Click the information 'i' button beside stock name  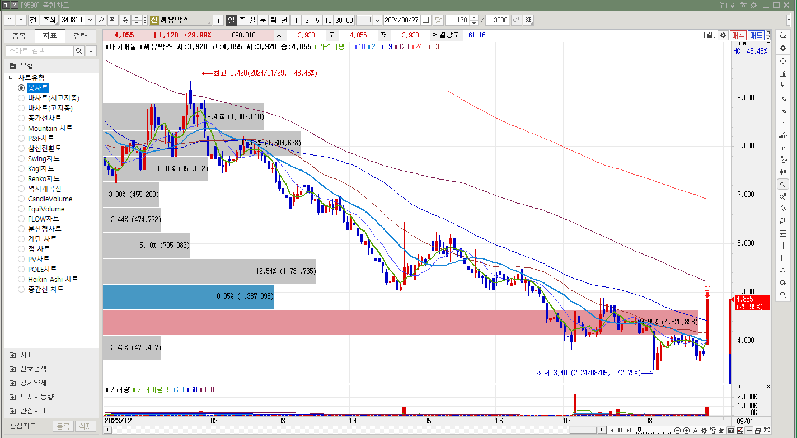click(219, 20)
